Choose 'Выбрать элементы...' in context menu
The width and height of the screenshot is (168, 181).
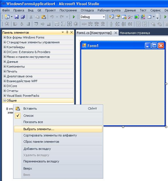pos(58,129)
